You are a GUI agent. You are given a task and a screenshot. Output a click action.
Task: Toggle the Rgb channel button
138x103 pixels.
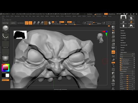[x=62, y=22]
